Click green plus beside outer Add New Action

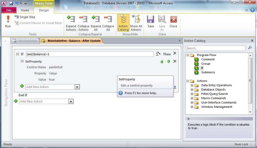[x=16, y=101]
